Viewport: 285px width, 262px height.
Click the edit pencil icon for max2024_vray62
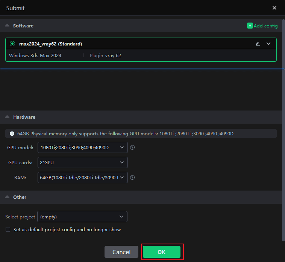pyautogui.click(x=258, y=44)
